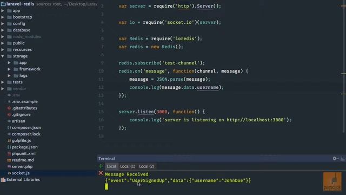Click the Terminal panel title
Image resolution: width=346 pixels, height=195 pixels.
107,159
